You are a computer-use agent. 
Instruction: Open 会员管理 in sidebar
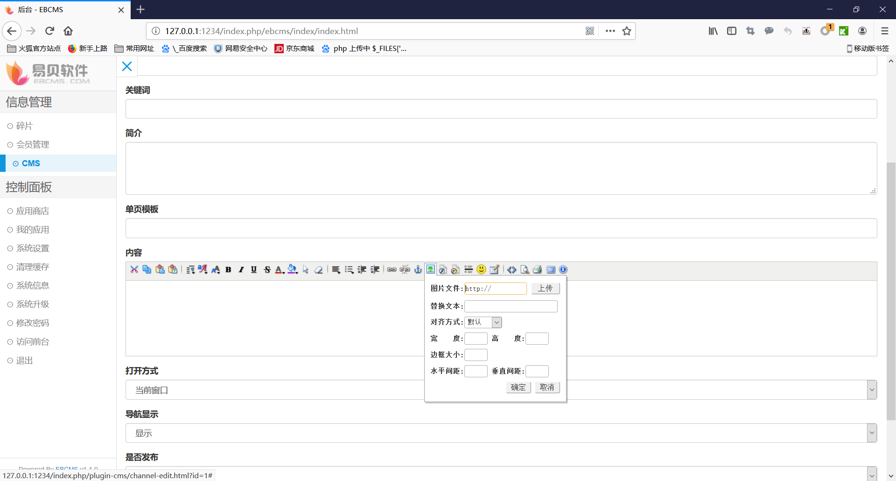click(33, 145)
